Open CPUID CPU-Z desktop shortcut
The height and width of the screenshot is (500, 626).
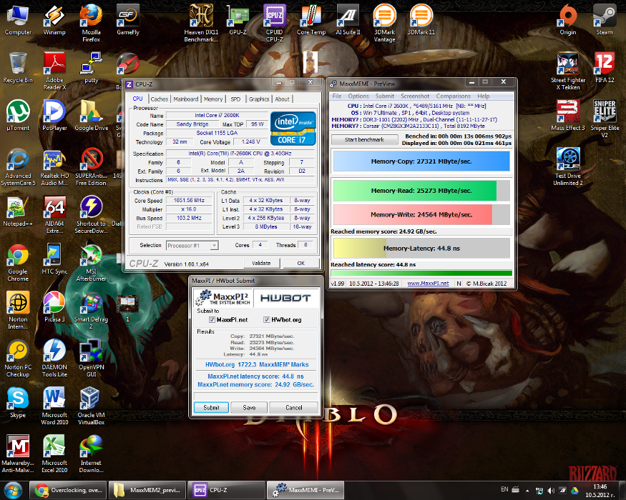click(274, 23)
